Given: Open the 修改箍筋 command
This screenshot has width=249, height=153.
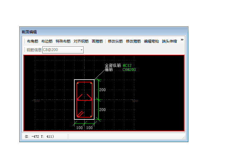Looking at the screenshot, I should [133, 41].
